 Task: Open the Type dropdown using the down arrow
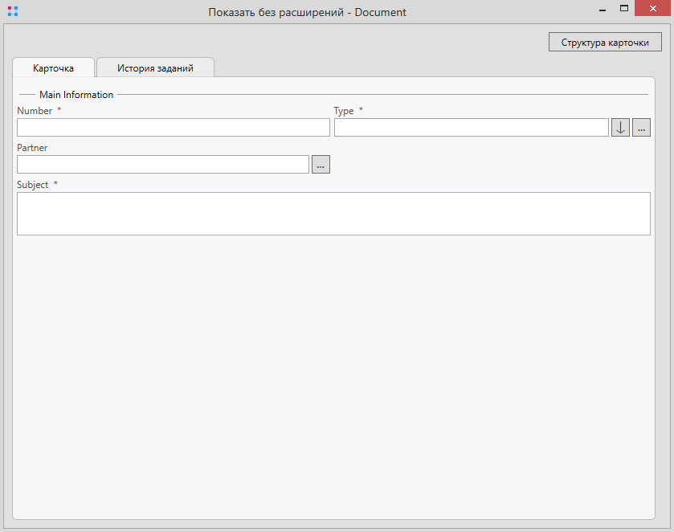pos(620,128)
